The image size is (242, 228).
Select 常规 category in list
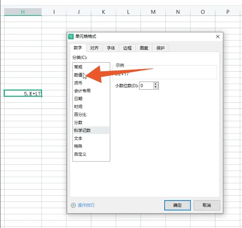click(91, 67)
